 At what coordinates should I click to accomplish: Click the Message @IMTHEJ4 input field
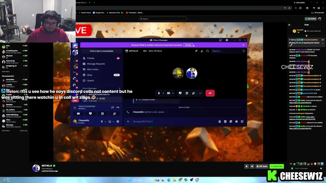point(174,121)
